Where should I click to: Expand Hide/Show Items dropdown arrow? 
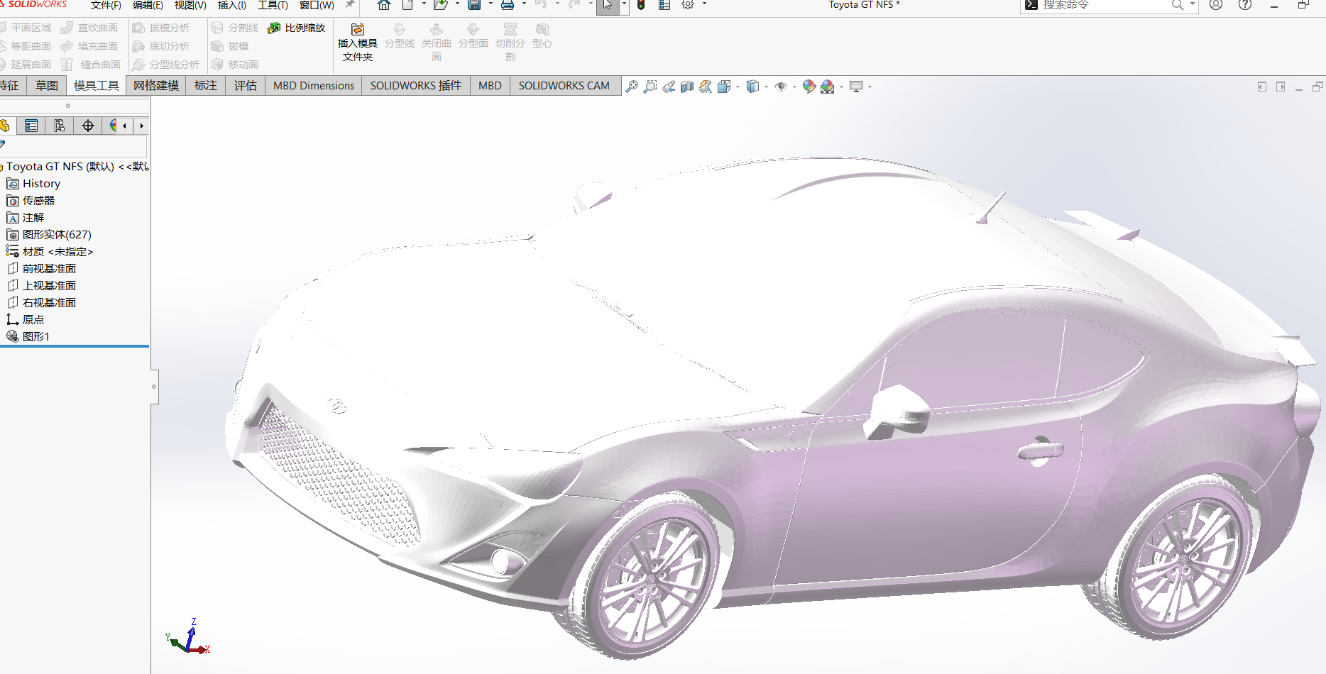(x=794, y=87)
